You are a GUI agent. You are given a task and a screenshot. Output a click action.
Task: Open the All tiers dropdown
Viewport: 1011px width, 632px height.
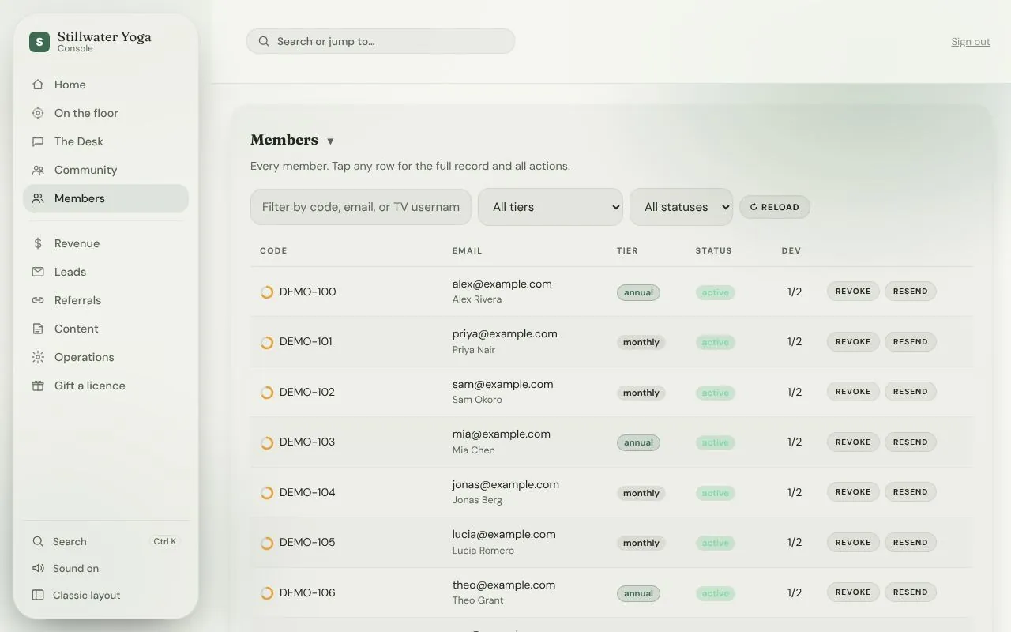(551, 207)
